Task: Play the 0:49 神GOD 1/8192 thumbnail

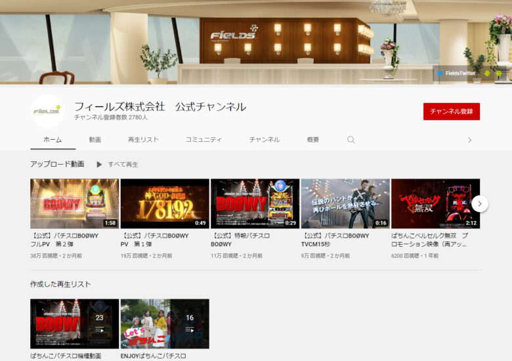Action: coord(165,203)
